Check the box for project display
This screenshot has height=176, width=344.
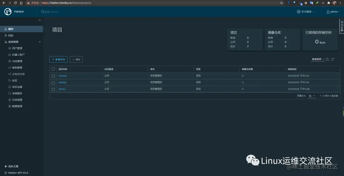click(x=53, y=83)
